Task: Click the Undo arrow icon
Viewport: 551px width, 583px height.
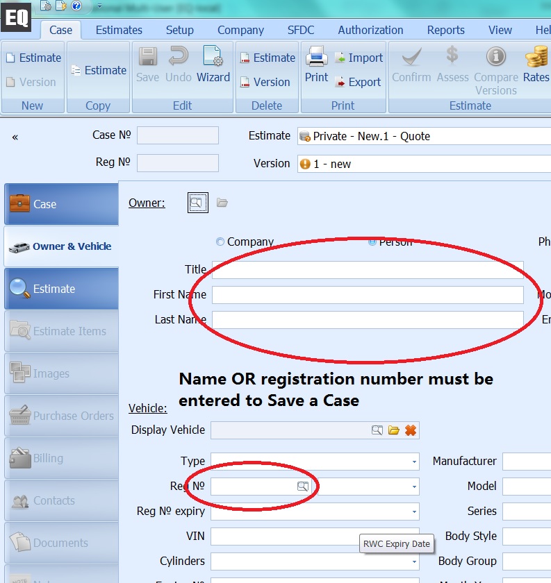Action: (x=179, y=56)
